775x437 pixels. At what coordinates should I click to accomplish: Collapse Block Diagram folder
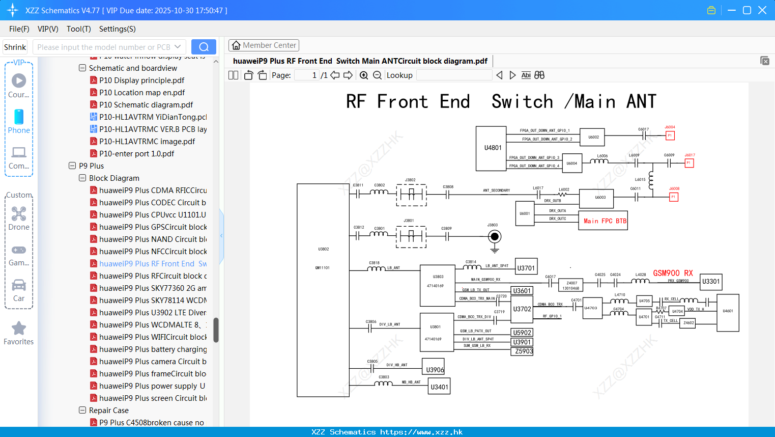(82, 178)
